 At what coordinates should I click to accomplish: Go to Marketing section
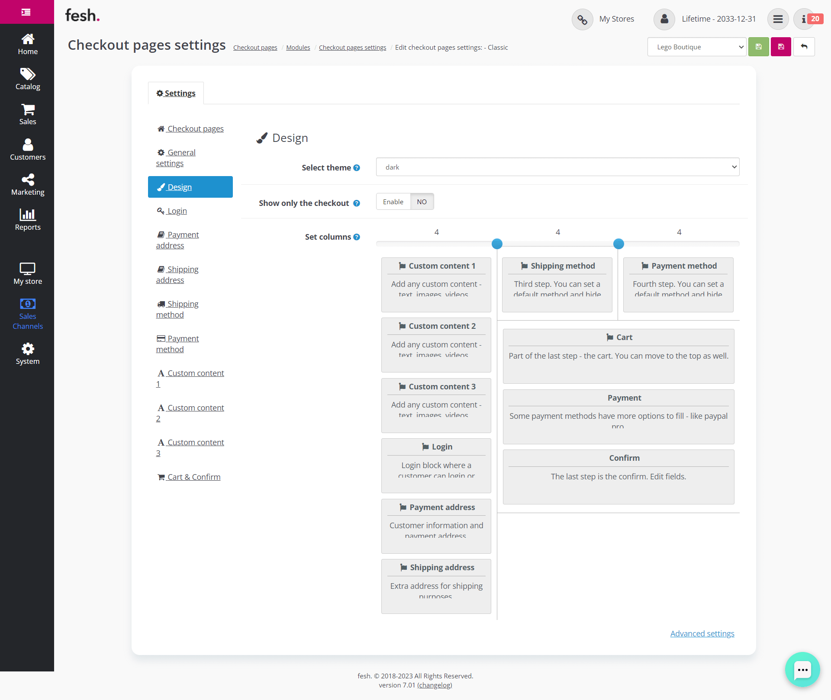tap(28, 185)
